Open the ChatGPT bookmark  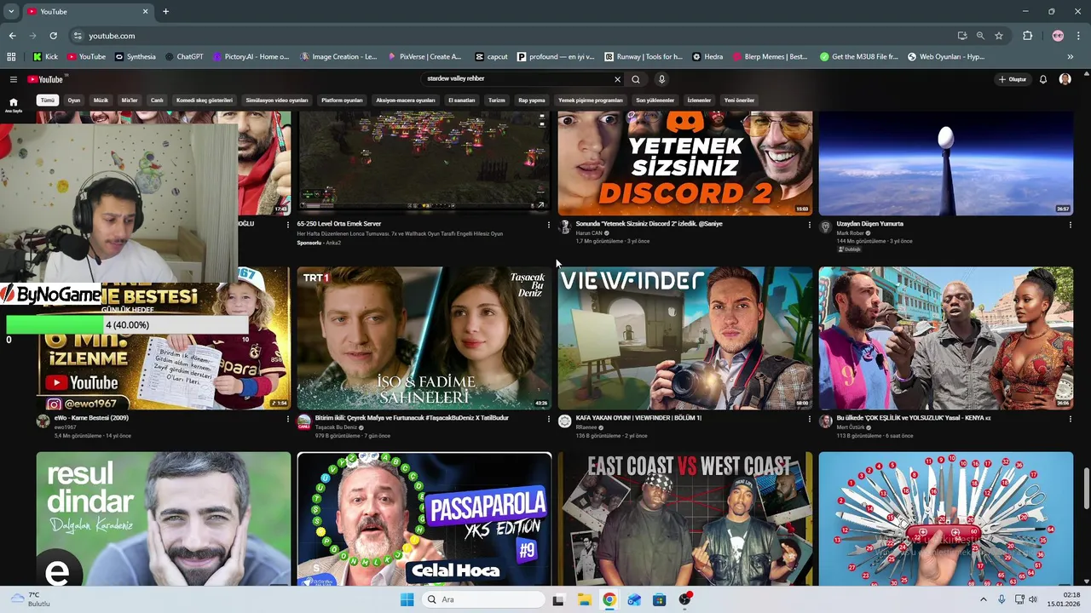point(184,57)
